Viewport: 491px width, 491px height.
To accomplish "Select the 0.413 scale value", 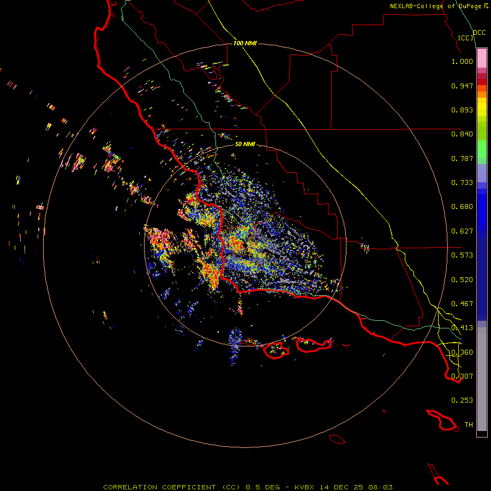I will point(462,328).
